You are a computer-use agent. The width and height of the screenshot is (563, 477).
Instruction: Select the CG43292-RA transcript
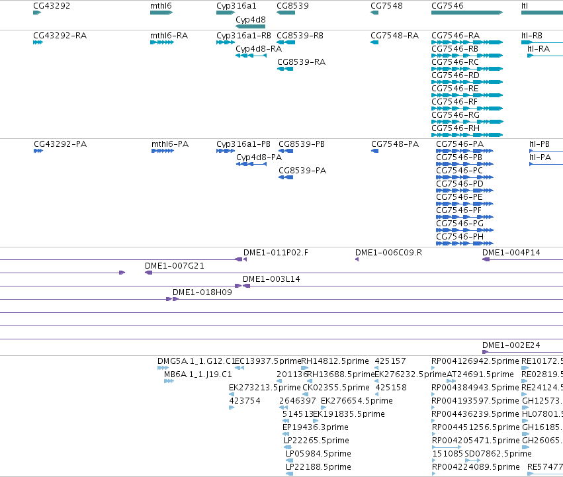[x=38, y=42]
